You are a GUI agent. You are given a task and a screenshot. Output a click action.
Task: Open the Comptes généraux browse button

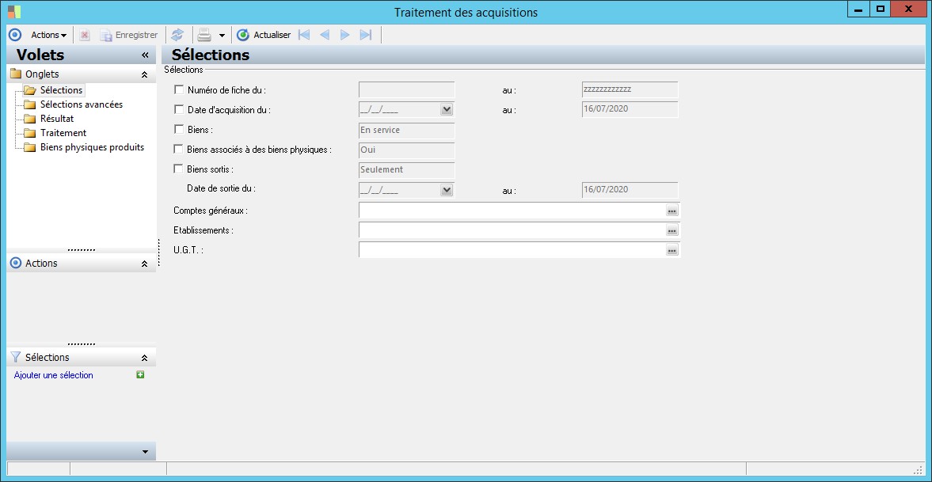click(x=672, y=211)
